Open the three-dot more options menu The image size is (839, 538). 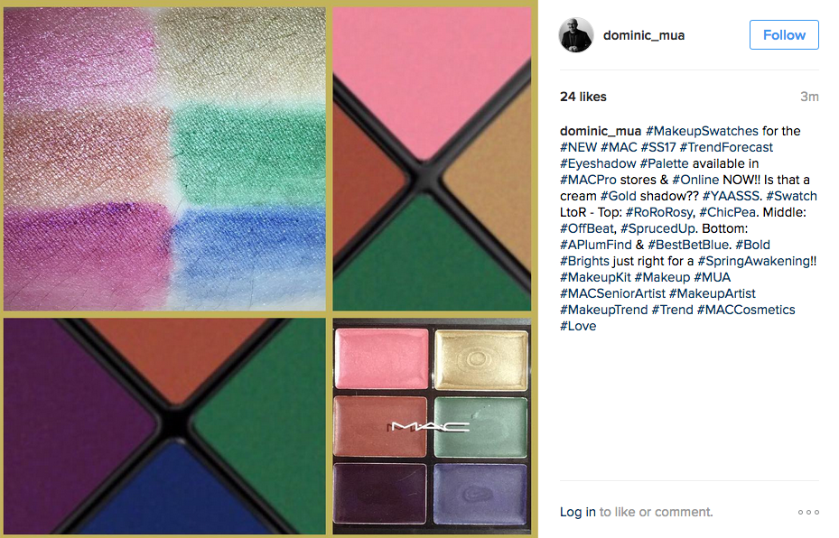coord(808,513)
